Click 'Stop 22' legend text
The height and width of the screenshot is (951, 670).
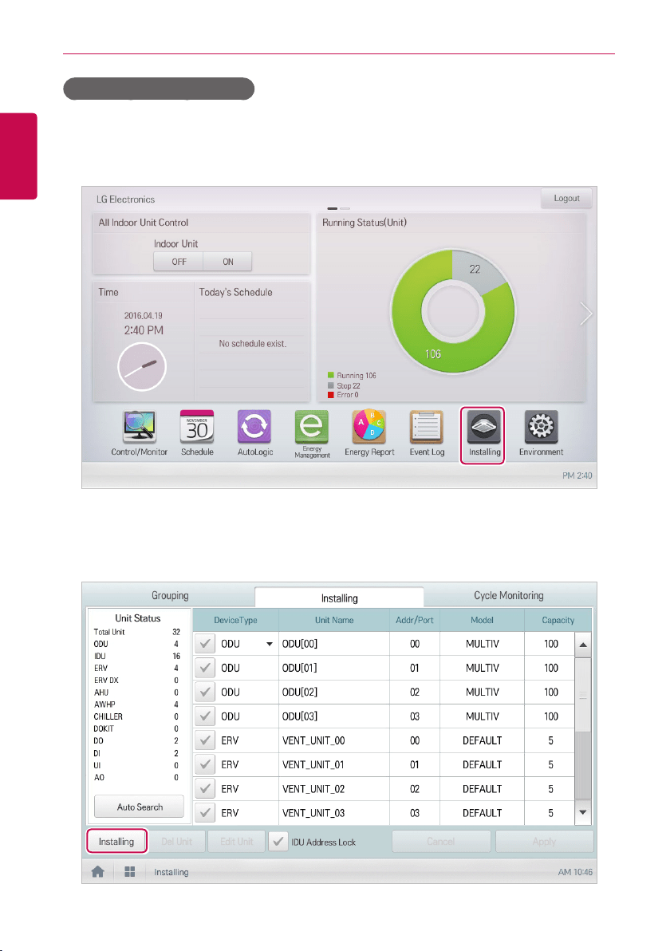pos(349,385)
